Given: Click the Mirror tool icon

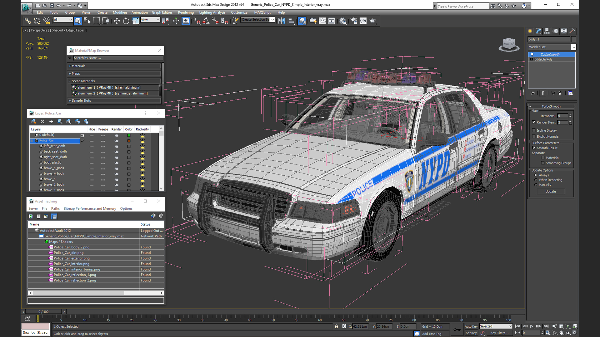Looking at the screenshot, I should pos(281,21).
